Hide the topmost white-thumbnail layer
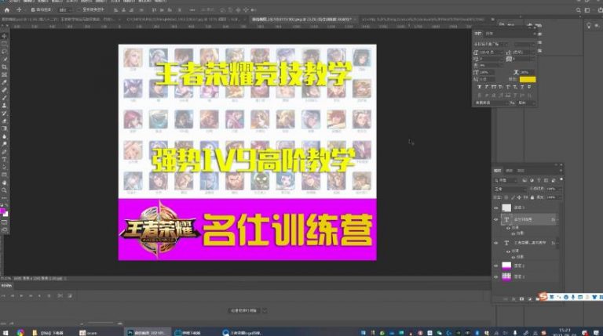The width and height of the screenshot is (603, 336). (x=496, y=208)
